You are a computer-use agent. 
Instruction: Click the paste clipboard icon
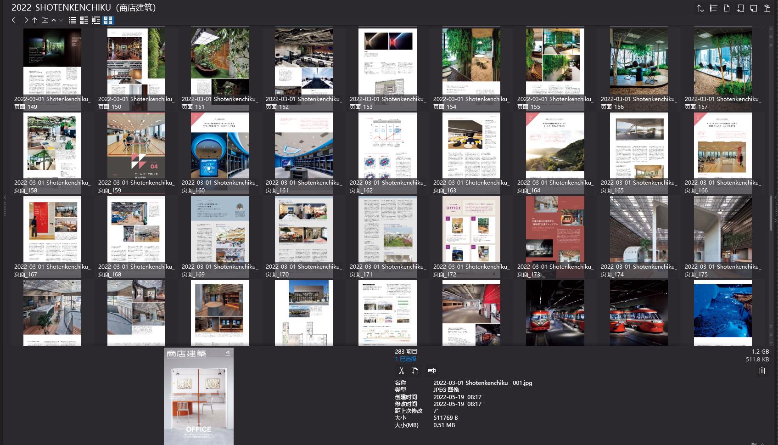767,8
